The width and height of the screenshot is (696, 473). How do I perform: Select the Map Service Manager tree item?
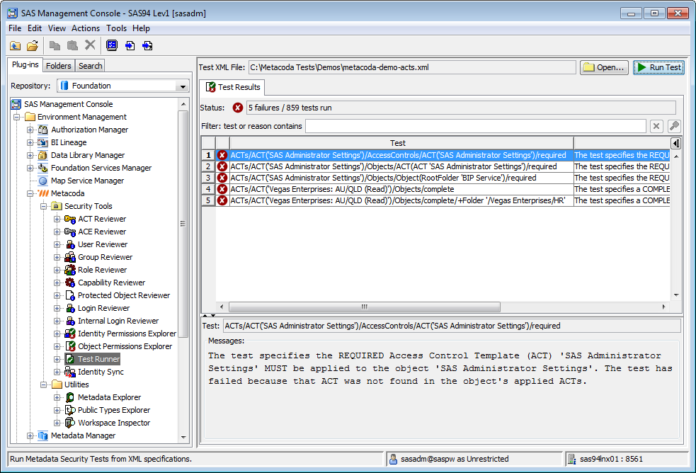click(x=87, y=181)
